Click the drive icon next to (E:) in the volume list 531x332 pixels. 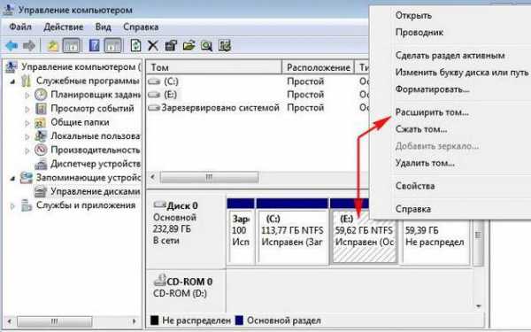pyautogui.click(x=154, y=95)
